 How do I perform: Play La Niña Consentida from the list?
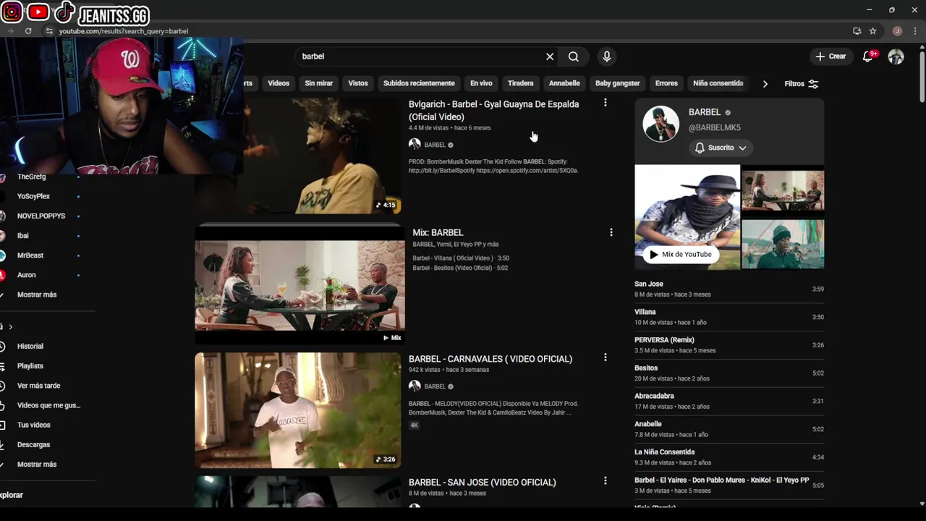(x=729, y=457)
